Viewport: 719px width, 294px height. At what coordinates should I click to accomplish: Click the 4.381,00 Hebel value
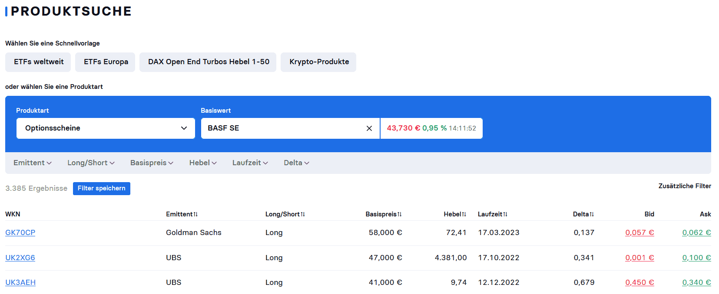click(x=451, y=258)
